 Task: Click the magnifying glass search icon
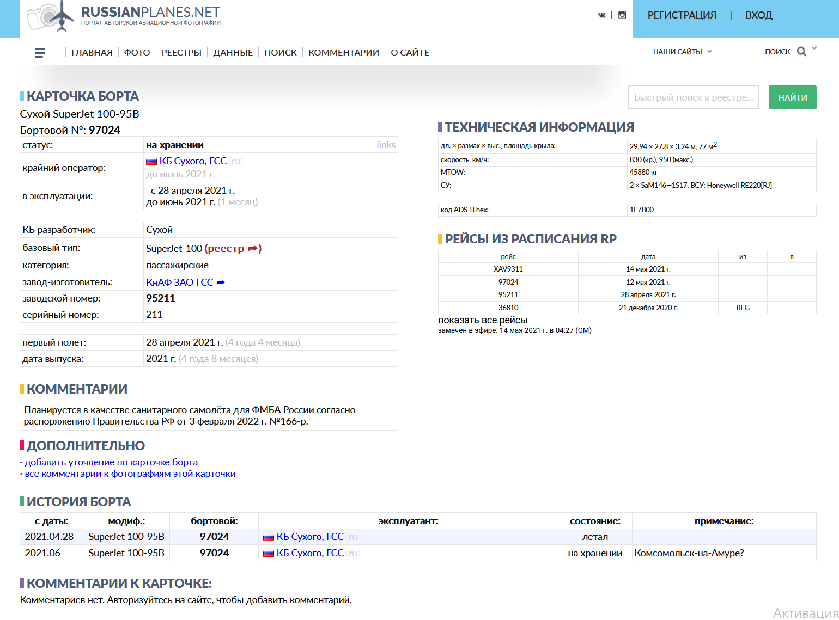[801, 52]
